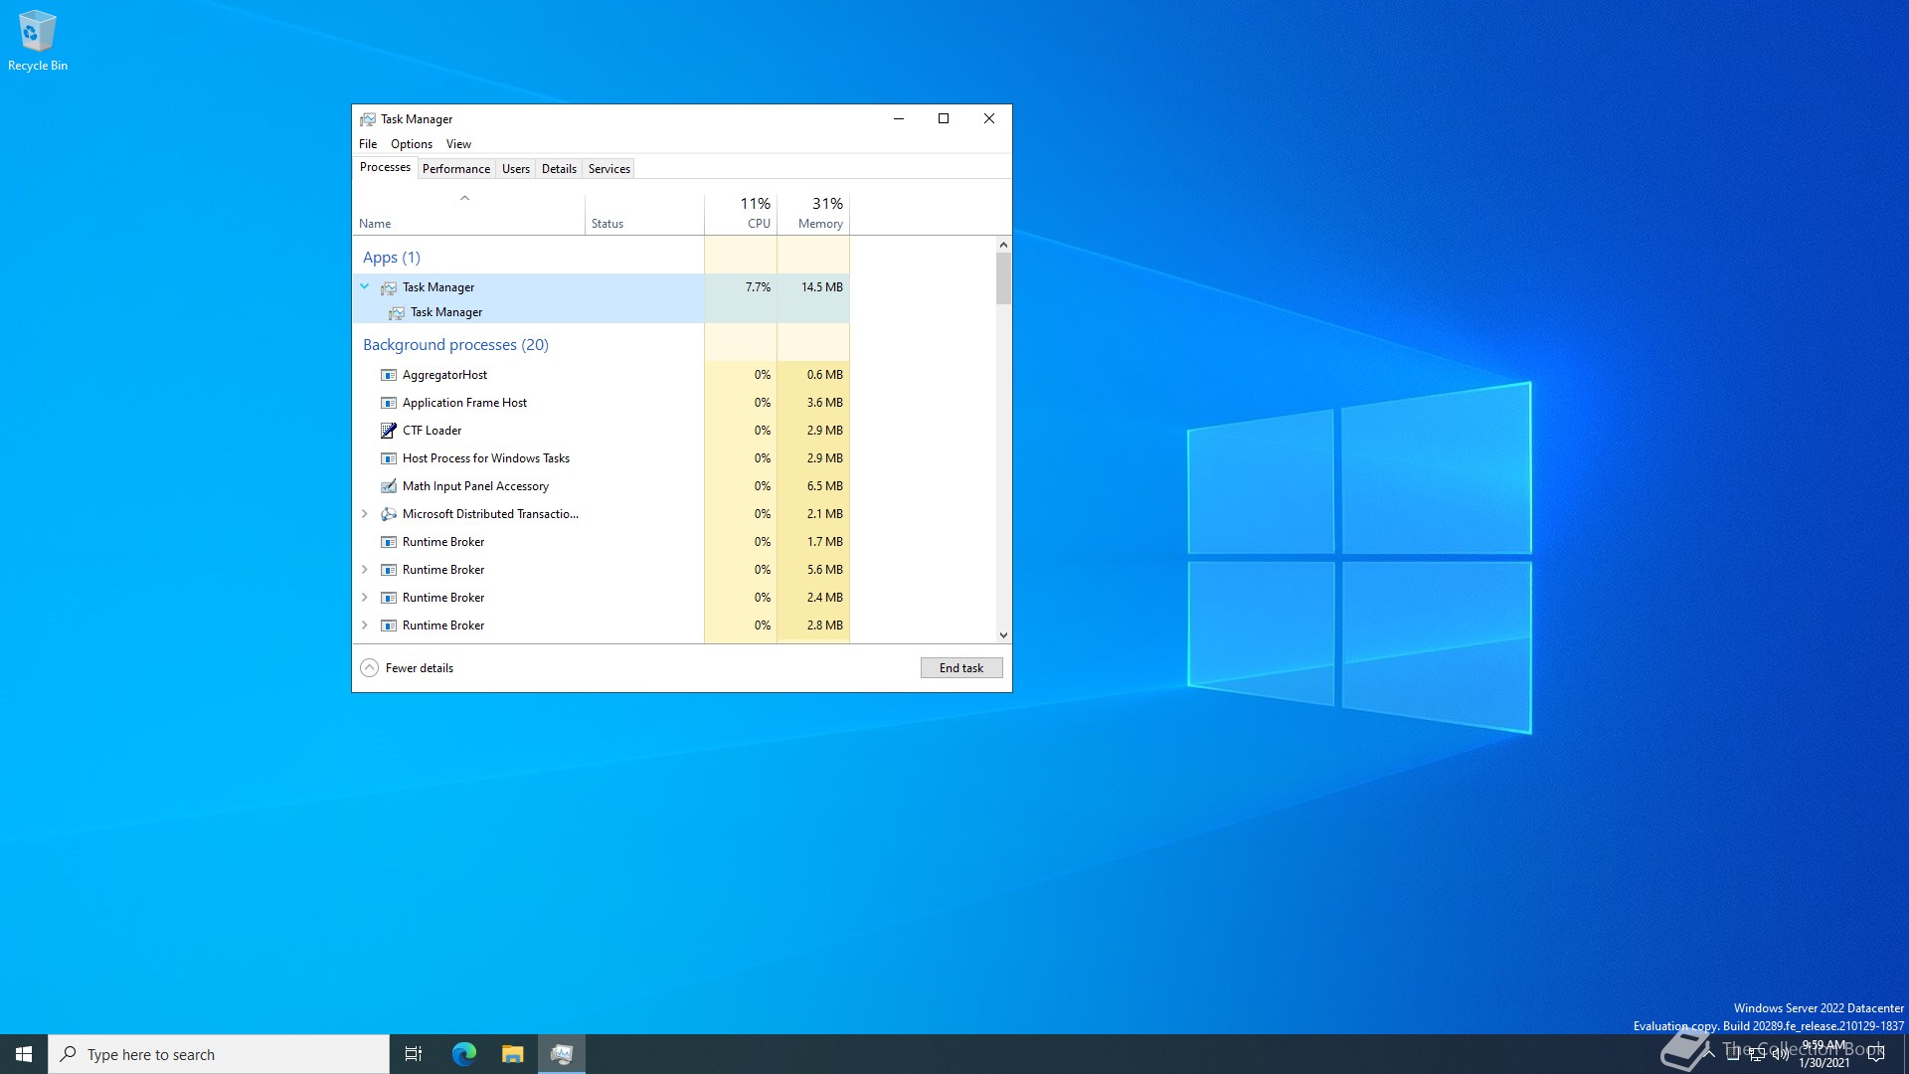Expand Microsoft Distributed Transaction process
The width and height of the screenshot is (1909, 1074).
365,514
